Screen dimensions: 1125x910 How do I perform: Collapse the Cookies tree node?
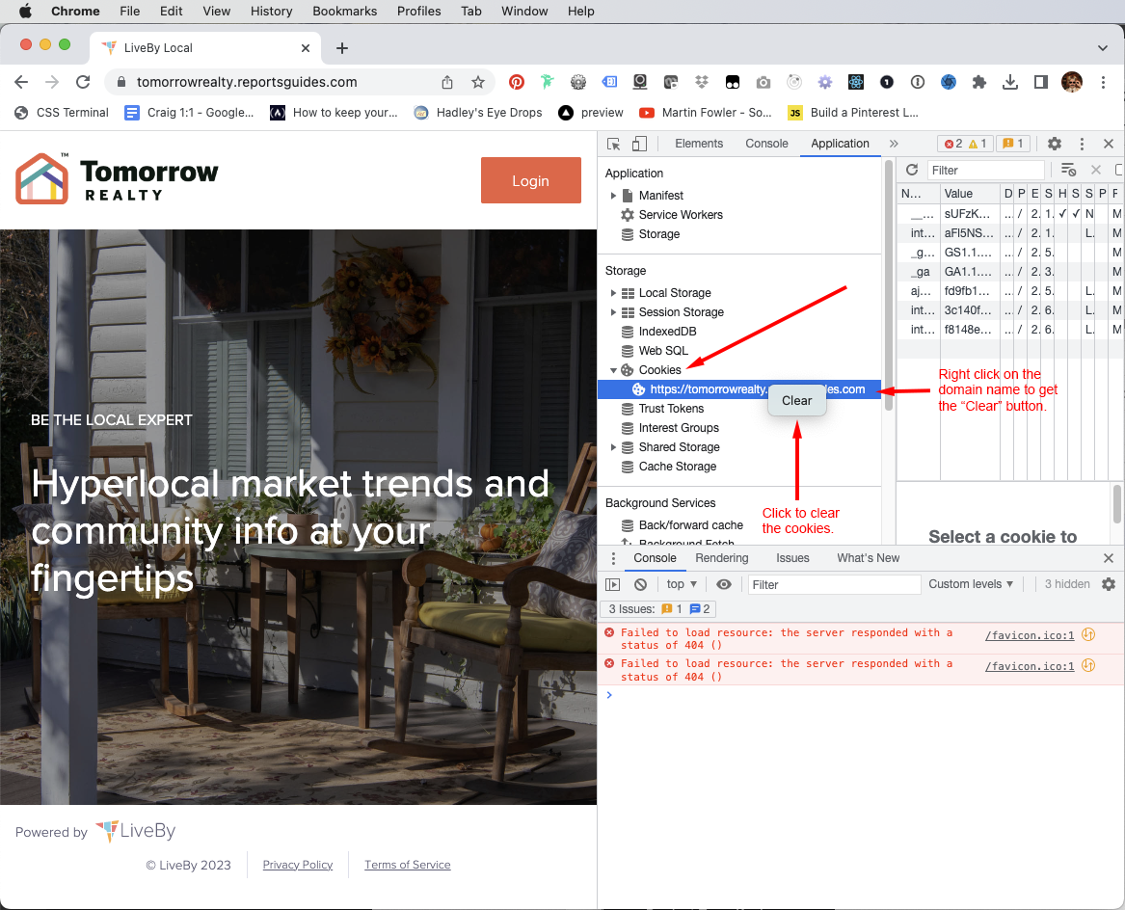coord(613,370)
